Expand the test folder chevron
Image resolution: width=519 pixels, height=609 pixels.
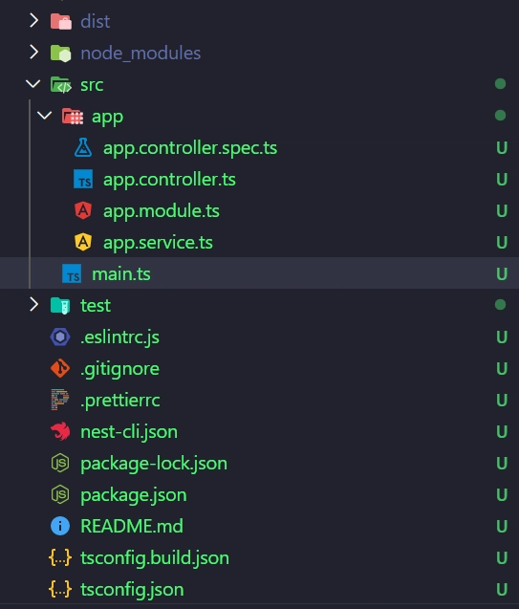pos(33,304)
